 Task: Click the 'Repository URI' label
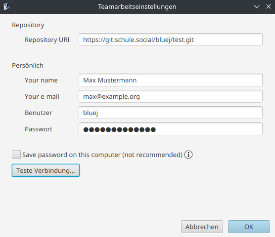(x=47, y=39)
